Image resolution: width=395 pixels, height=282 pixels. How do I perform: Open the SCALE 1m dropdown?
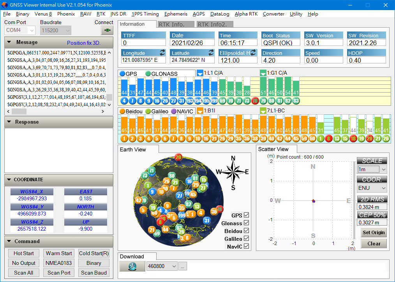372,169
